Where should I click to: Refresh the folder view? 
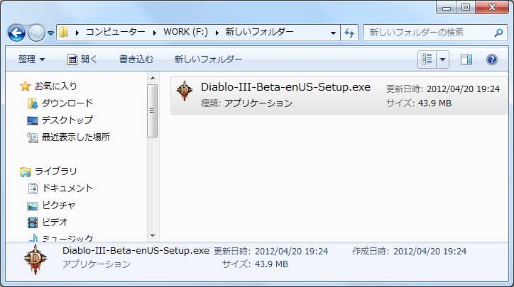(349, 33)
